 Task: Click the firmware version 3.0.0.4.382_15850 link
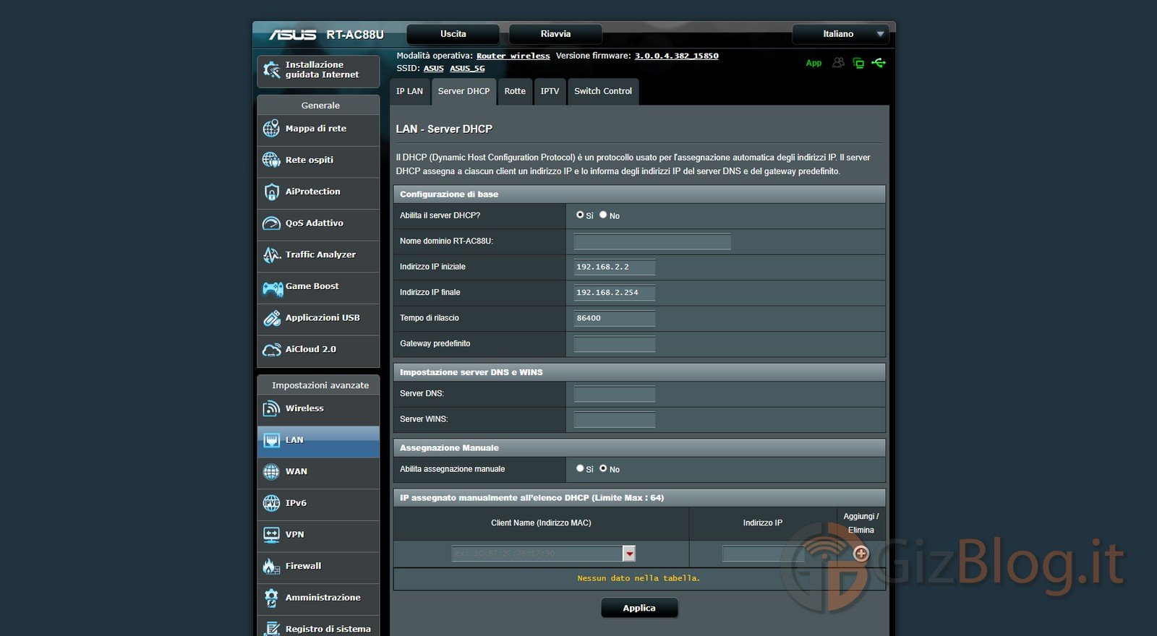click(677, 56)
